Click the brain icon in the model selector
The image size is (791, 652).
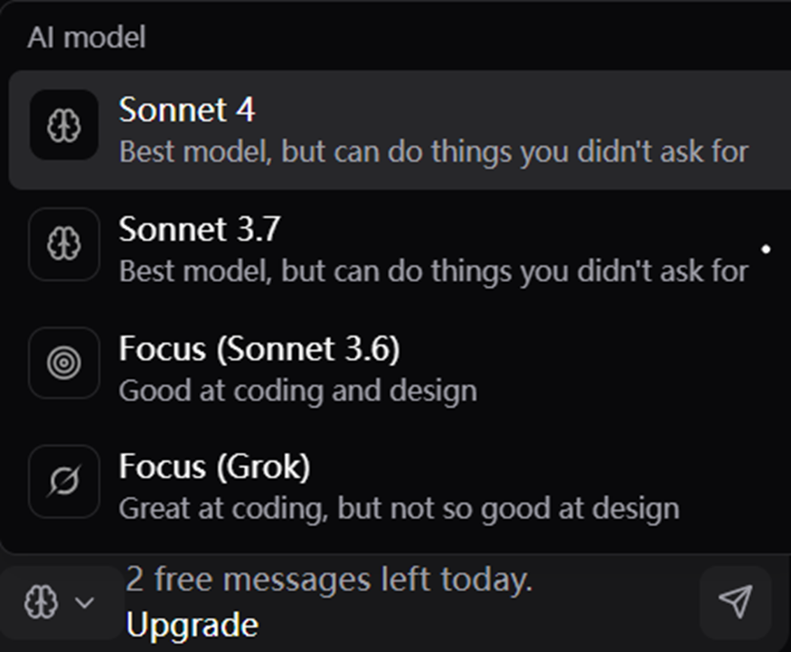(x=41, y=601)
